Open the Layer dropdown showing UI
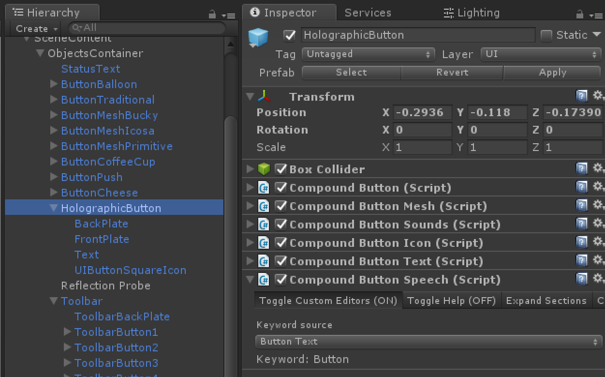 541,54
